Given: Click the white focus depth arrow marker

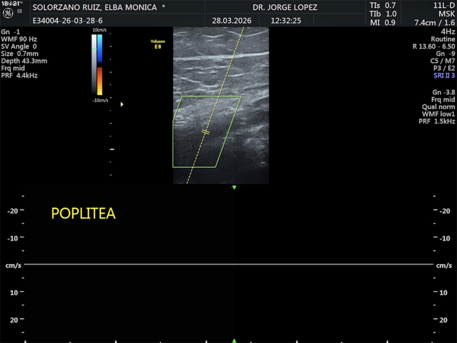Looking at the screenshot, I should [122, 104].
